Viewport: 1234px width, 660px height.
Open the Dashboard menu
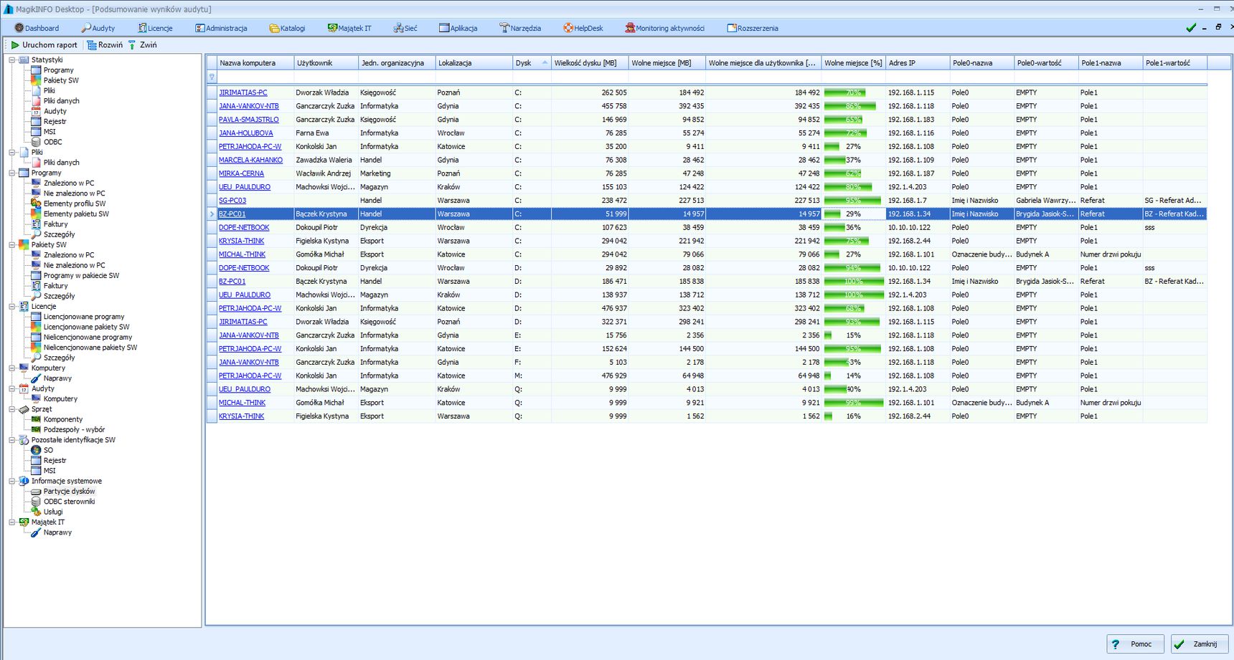pyautogui.click(x=37, y=28)
